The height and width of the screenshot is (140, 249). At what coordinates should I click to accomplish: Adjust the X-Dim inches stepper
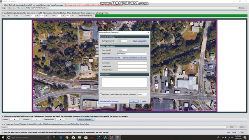45,16
